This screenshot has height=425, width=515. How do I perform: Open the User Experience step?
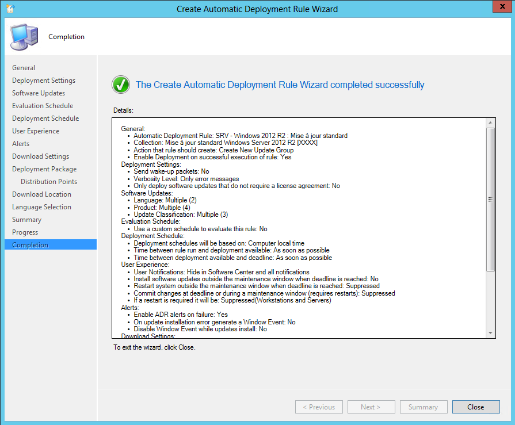pos(36,131)
